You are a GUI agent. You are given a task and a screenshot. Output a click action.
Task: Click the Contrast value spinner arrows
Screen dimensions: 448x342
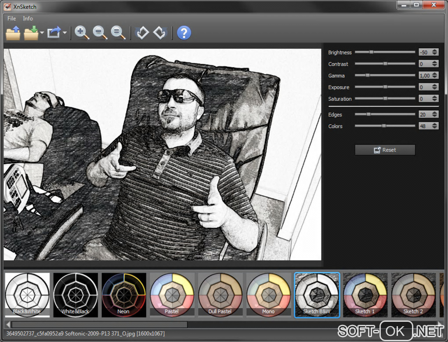click(x=435, y=64)
